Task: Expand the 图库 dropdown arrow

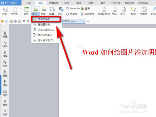Action: pyautogui.click(x=47, y=14)
